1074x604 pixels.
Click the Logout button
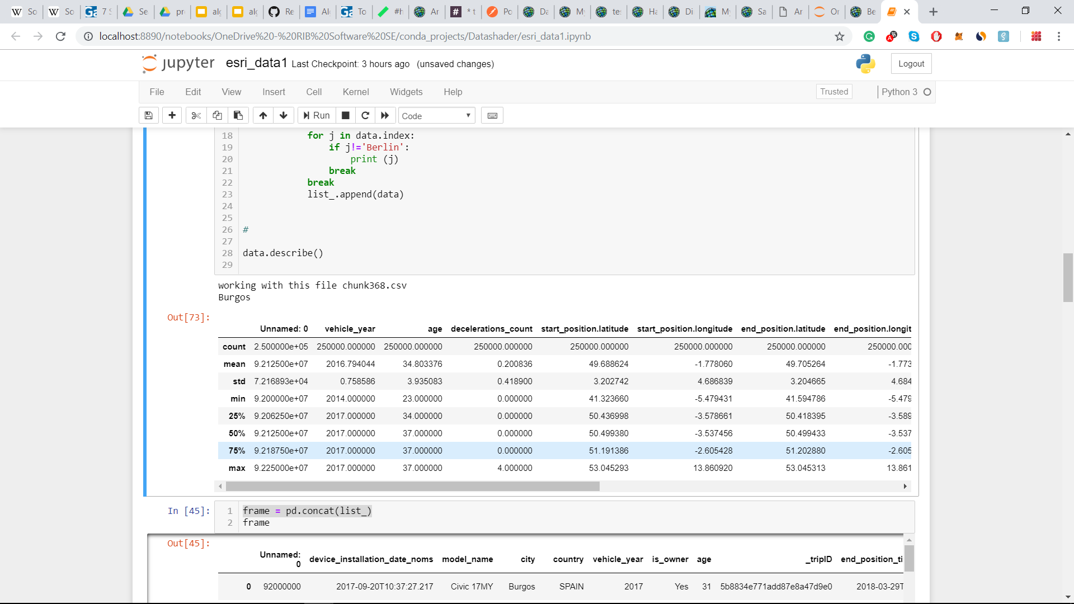[x=911, y=64]
